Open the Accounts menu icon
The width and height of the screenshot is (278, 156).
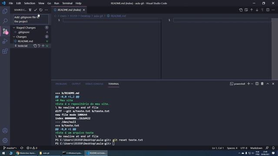[5, 130]
